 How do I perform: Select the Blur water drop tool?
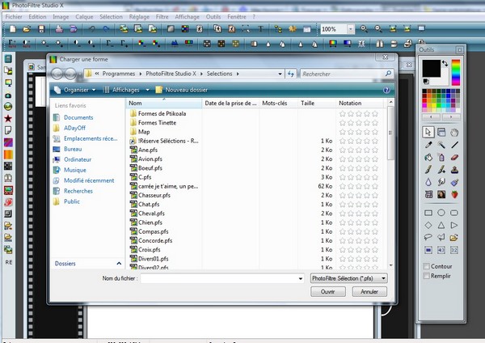tap(428, 182)
